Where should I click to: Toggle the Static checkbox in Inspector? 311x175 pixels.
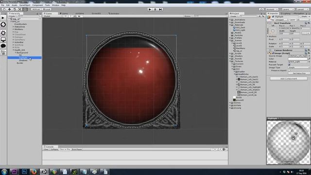pos(300,17)
